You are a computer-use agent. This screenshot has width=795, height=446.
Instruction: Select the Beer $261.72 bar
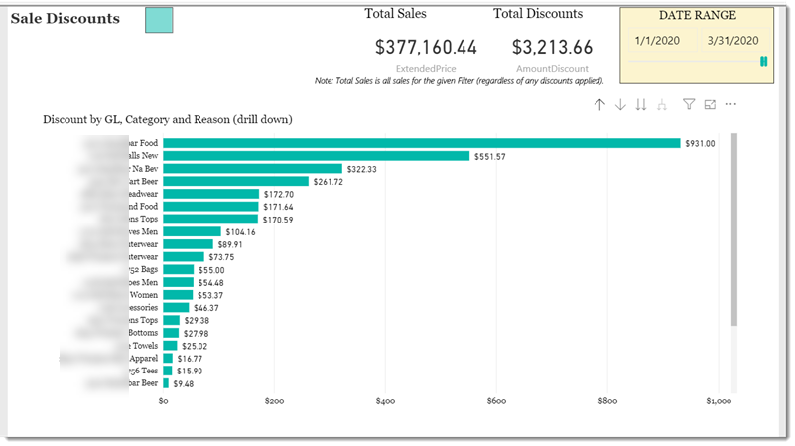tap(236, 181)
